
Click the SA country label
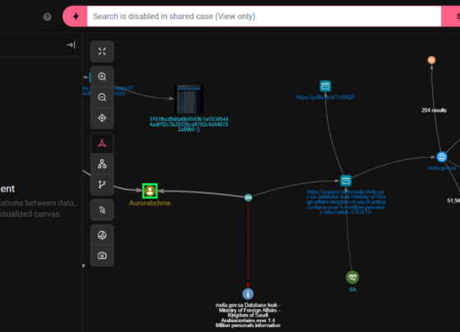coord(352,290)
